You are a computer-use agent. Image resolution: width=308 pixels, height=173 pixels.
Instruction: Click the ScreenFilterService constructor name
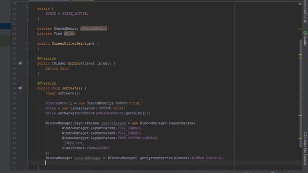[71, 44]
